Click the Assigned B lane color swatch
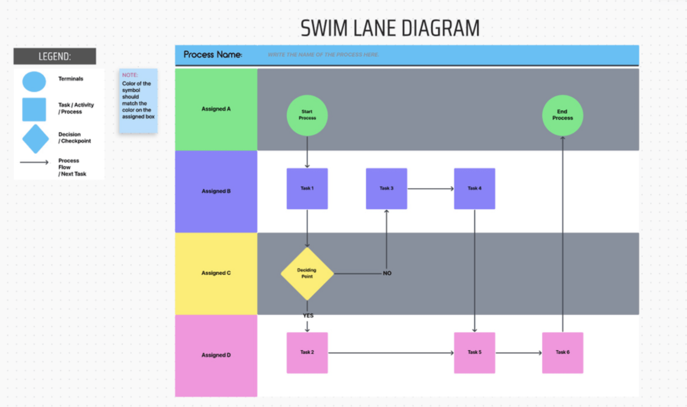 pos(217,190)
